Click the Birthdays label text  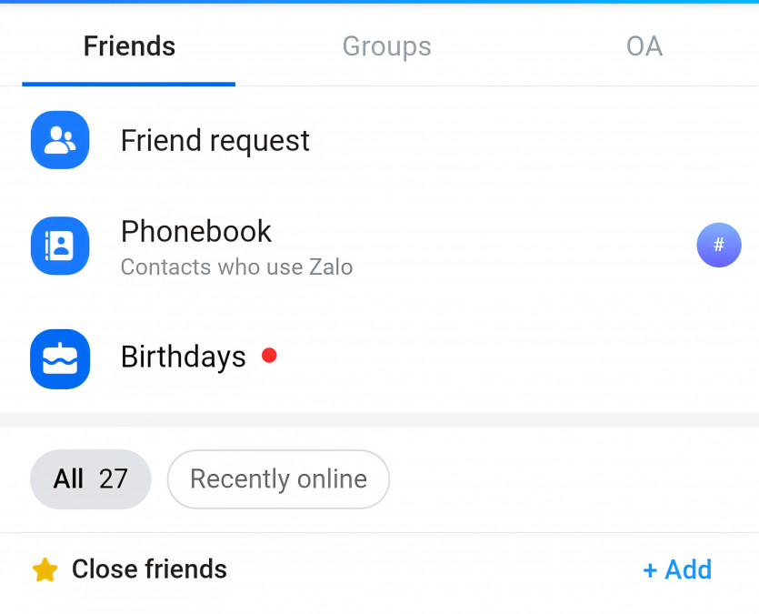pyautogui.click(x=184, y=357)
